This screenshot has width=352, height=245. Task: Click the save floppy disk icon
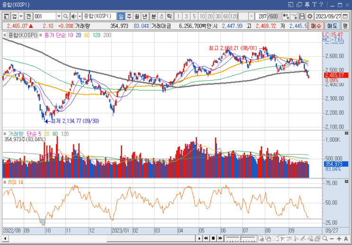coord(302,16)
